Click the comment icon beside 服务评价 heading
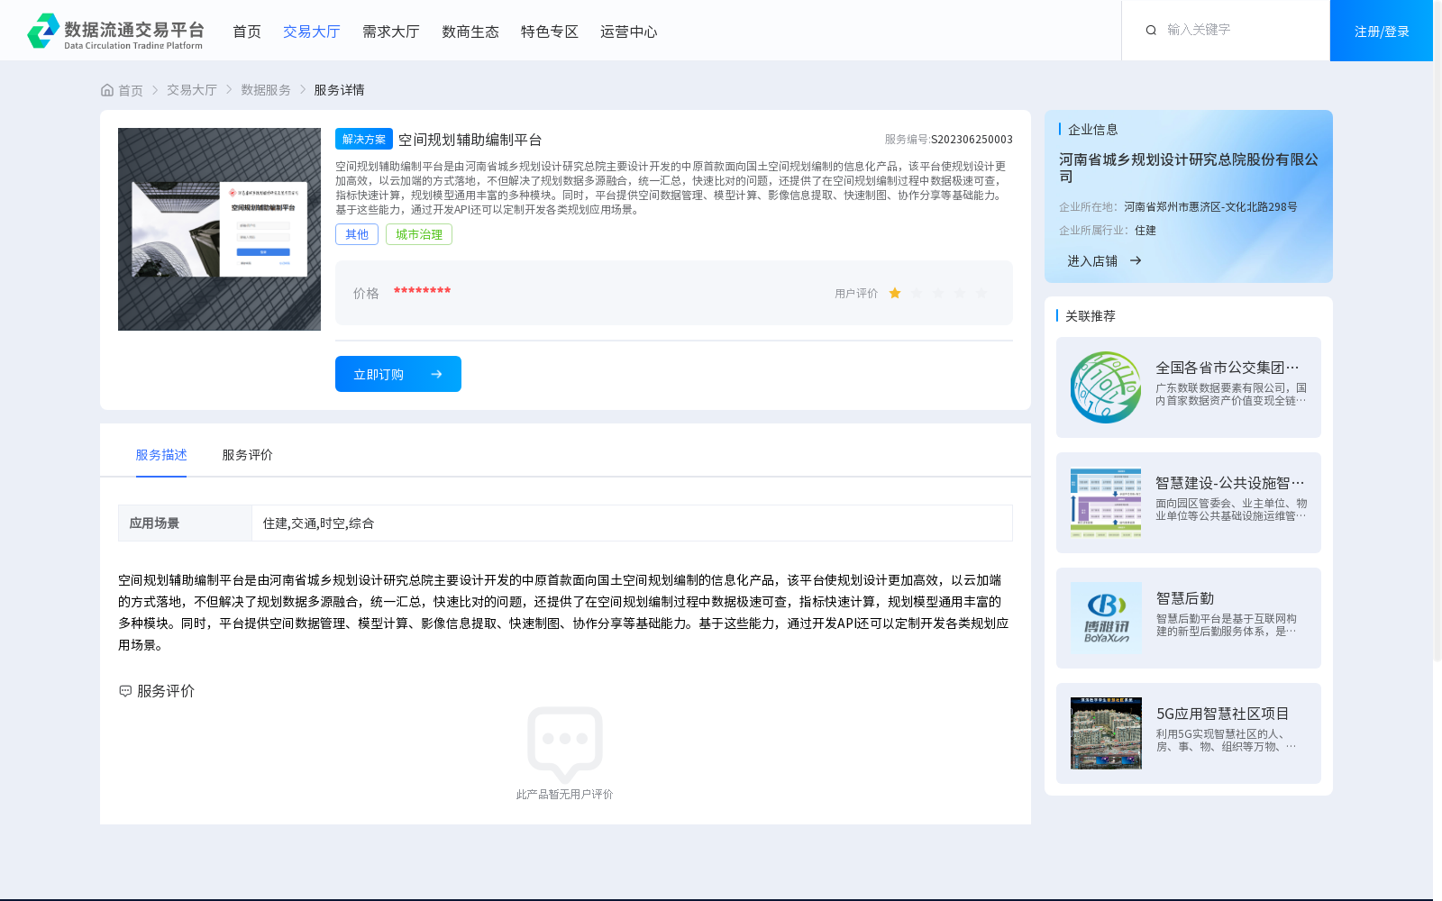 (125, 691)
